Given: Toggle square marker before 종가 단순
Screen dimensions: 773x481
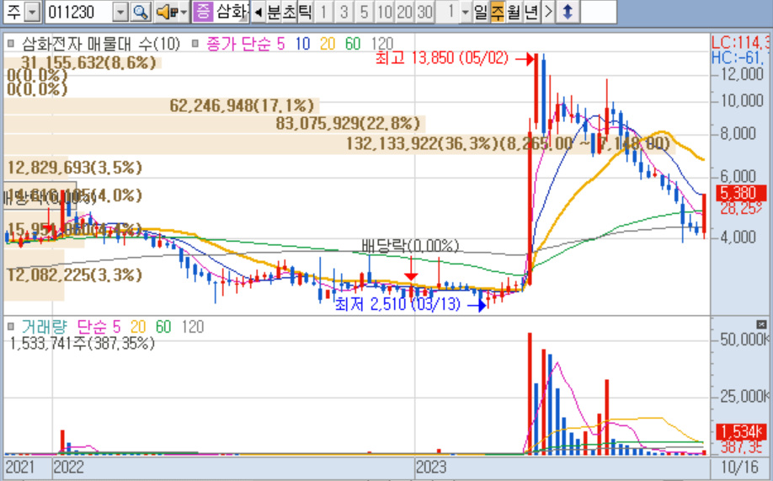Looking at the screenshot, I should pyautogui.click(x=195, y=44).
